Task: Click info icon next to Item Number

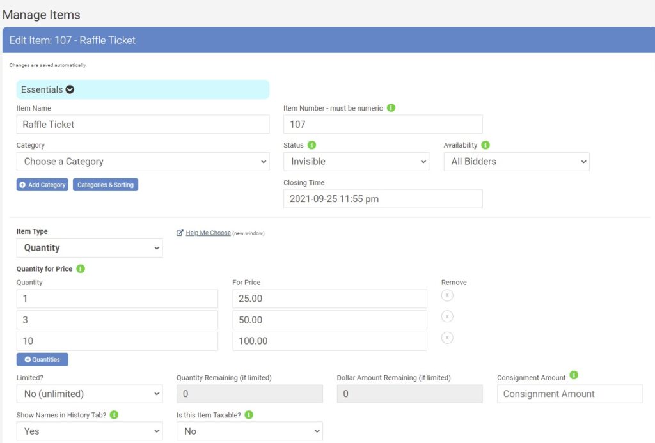Action: (391, 108)
